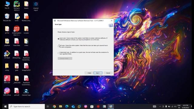Image resolution: width=194 pixels, height=109 pixels.
Task: Open the _MACOSX folder
Action: click(17, 79)
